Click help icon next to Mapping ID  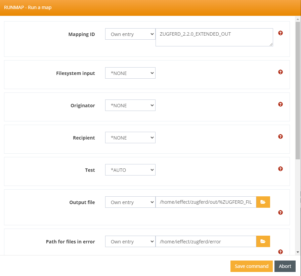click(281, 33)
